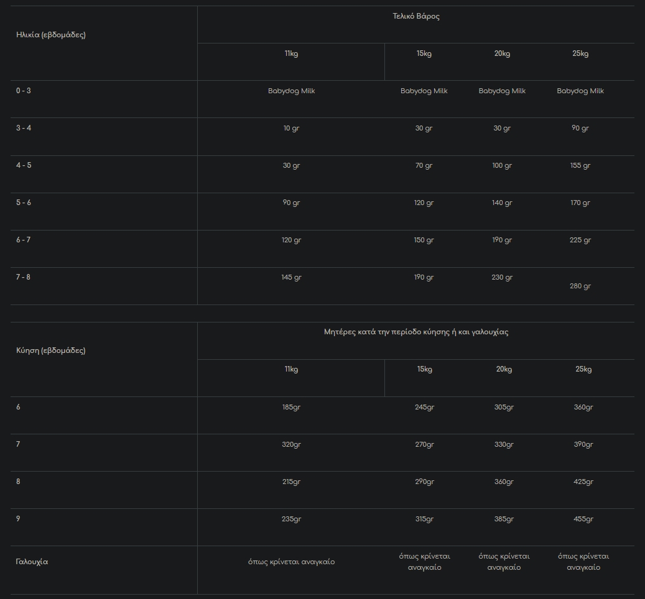The height and width of the screenshot is (599, 645).
Task: Select the 155 gr cell
Action: (x=580, y=165)
